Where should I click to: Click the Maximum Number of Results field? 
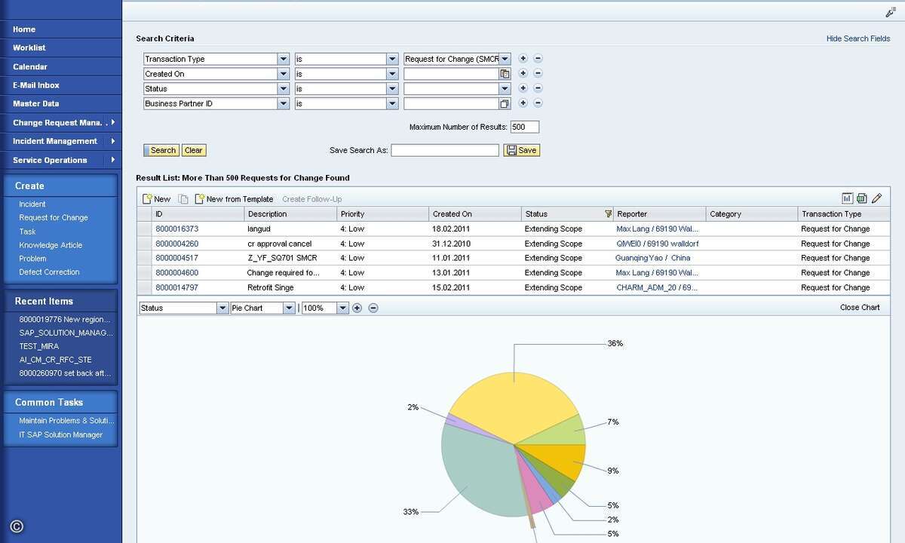[x=525, y=127]
